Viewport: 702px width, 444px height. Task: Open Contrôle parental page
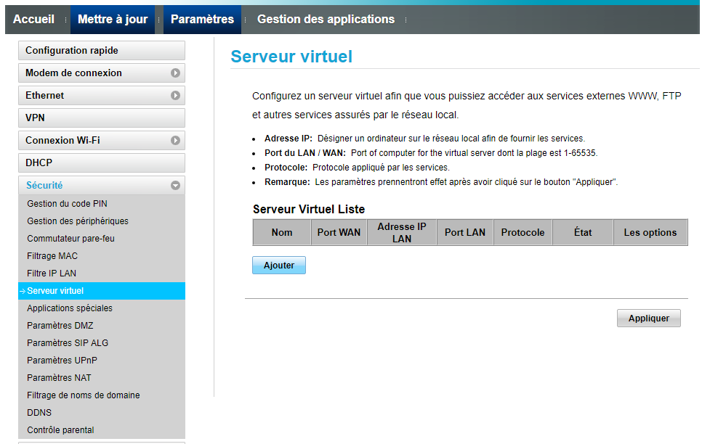coord(60,430)
